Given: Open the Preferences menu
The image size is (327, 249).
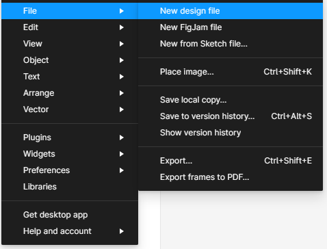Looking at the screenshot, I should click(70, 170).
